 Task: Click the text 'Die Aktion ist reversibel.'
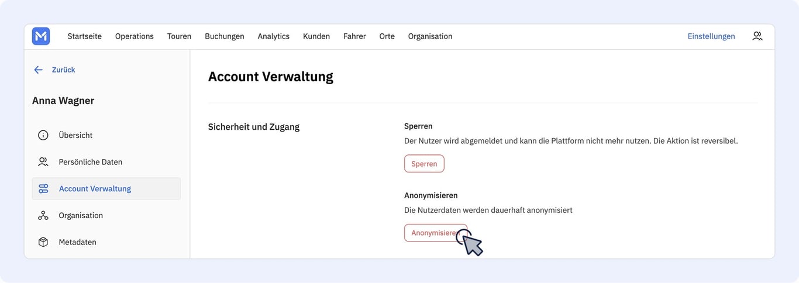[x=694, y=141]
